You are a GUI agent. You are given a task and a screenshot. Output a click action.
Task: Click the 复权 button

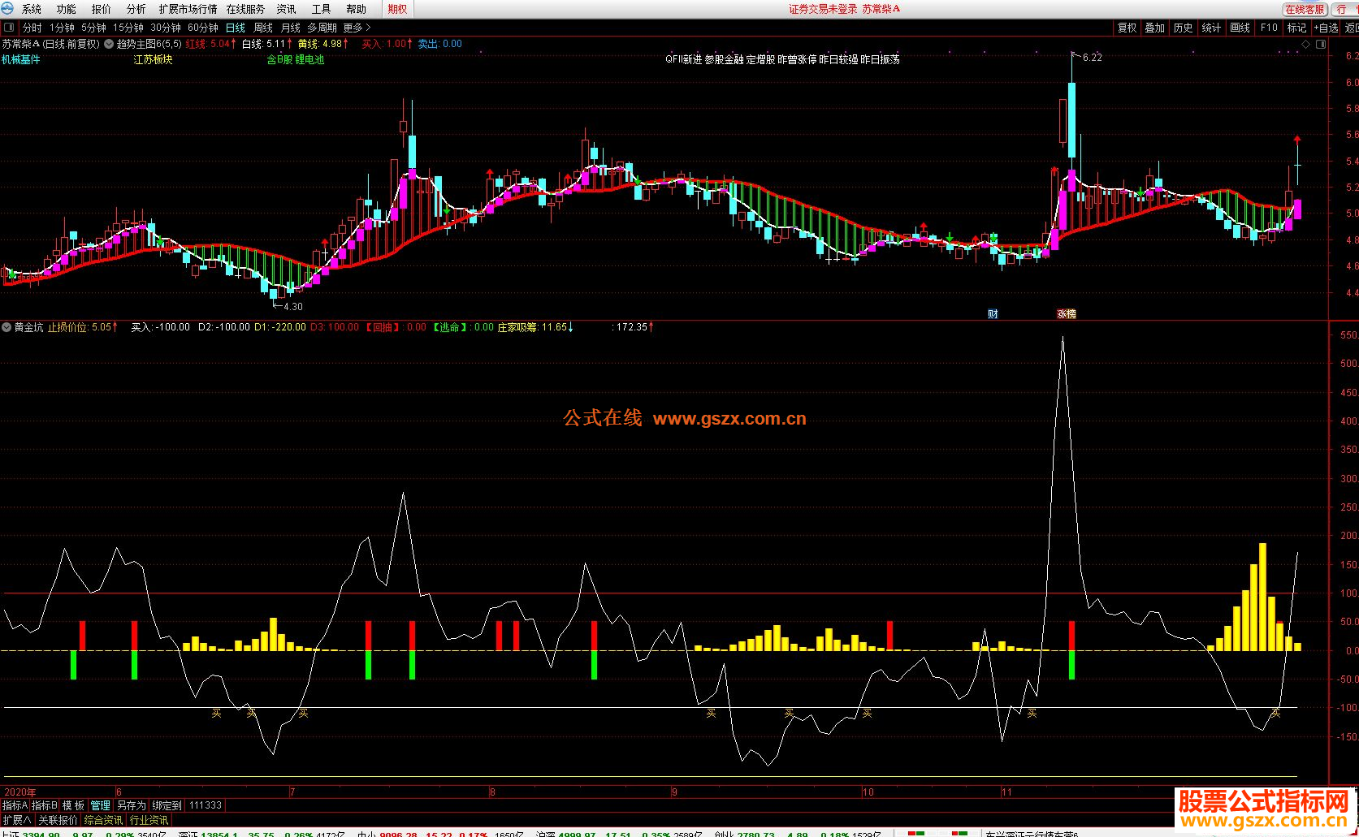pos(1127,28)
